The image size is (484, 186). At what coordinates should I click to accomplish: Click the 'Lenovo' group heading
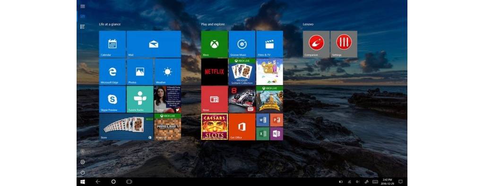[x=308, y=24]
